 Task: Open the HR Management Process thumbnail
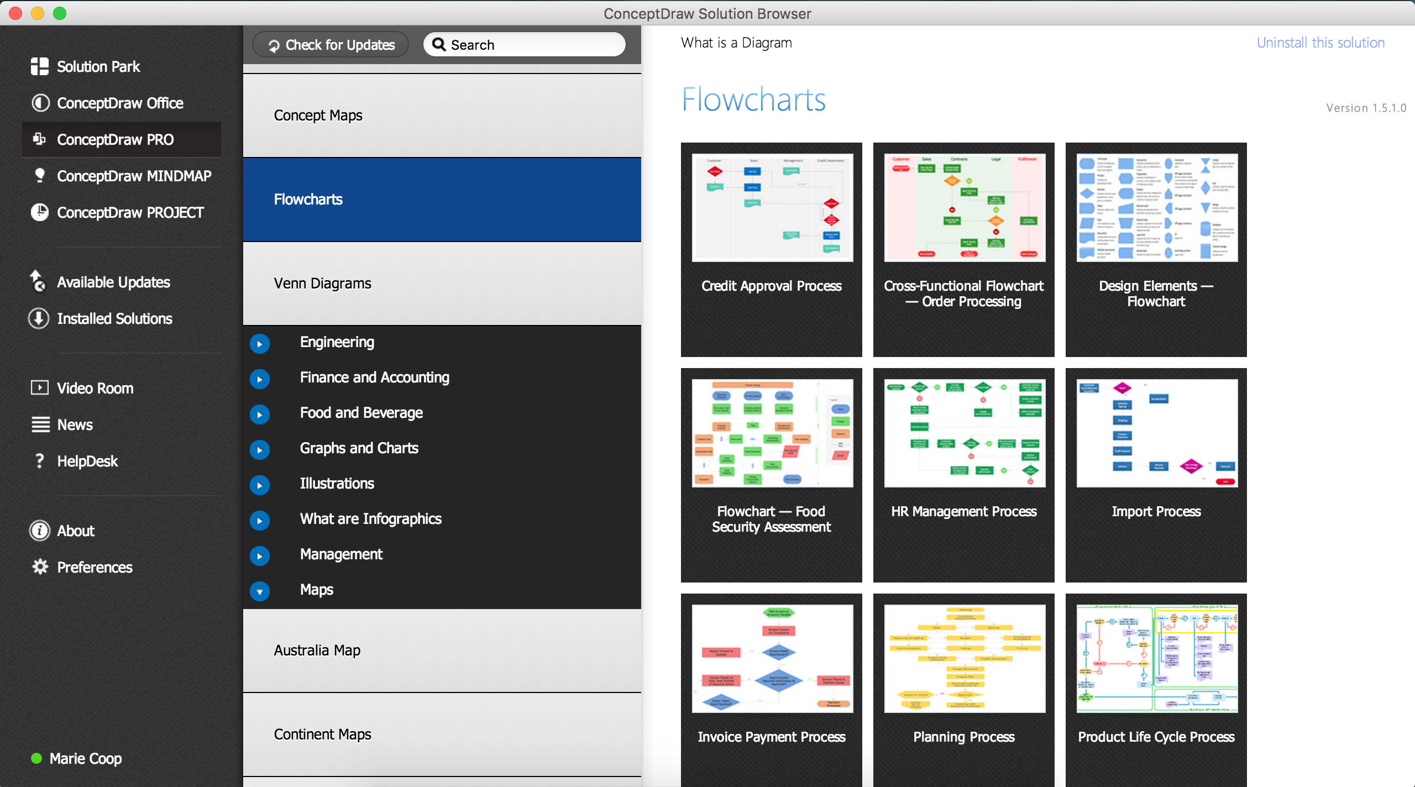click(x=964, y=433)
